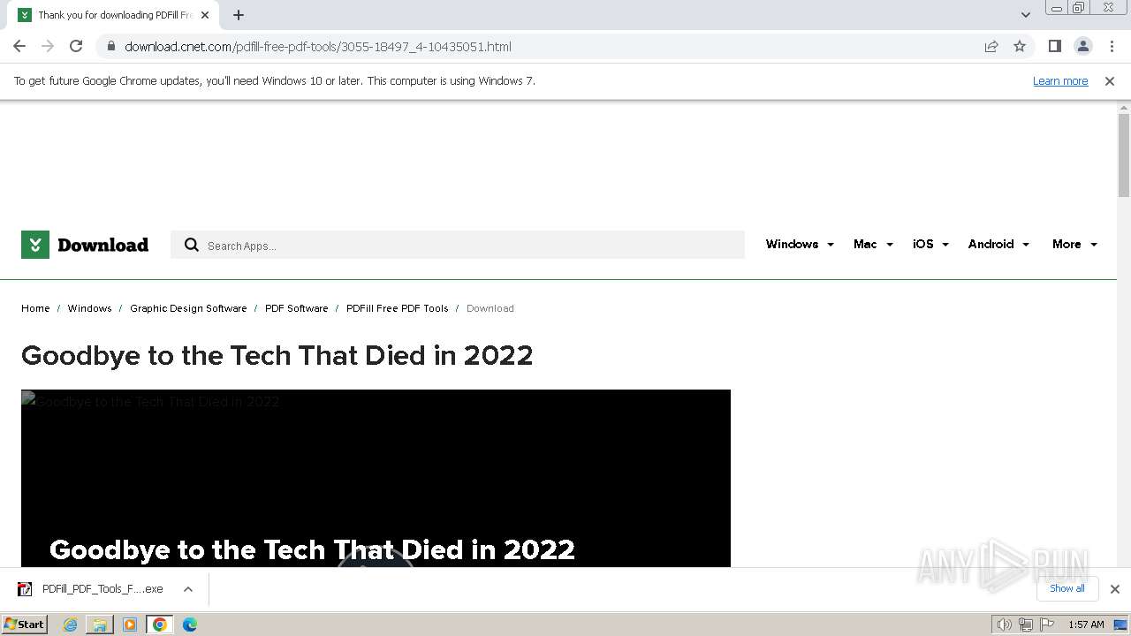Launch Internet Explorer from taskbar
Viewport: 1131px width, 636px height.
[x=70, y=625]
